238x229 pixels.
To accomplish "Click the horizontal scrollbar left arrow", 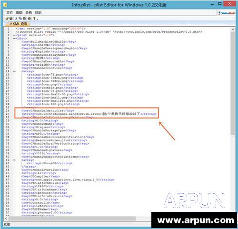I will pyautogui.click(x=6, y=219).
